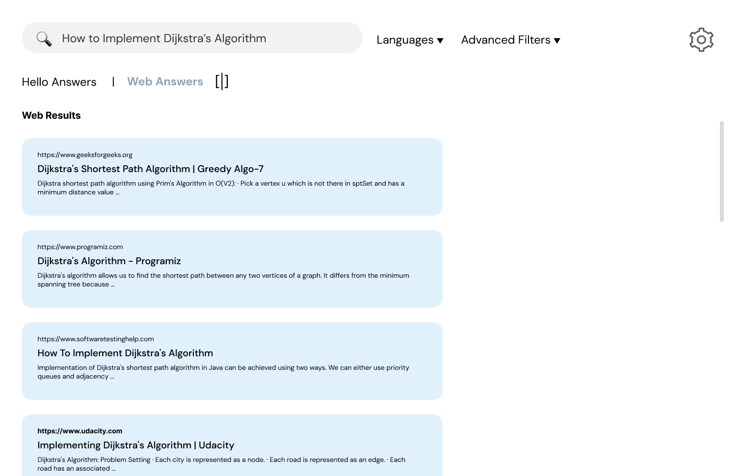Focus the search field with Dijkstra query
Viewport: 733px width, 476px height.
192,38
